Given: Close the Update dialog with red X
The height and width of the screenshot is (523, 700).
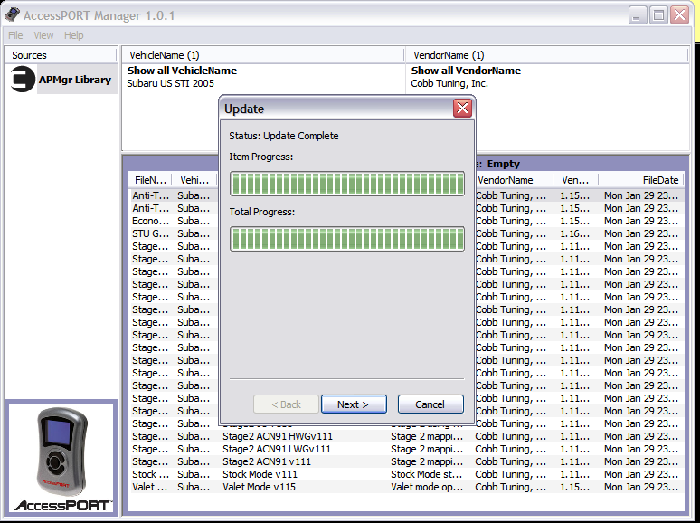Looking at the screenshot, I should pyautogui.click(x=462, y=109).
